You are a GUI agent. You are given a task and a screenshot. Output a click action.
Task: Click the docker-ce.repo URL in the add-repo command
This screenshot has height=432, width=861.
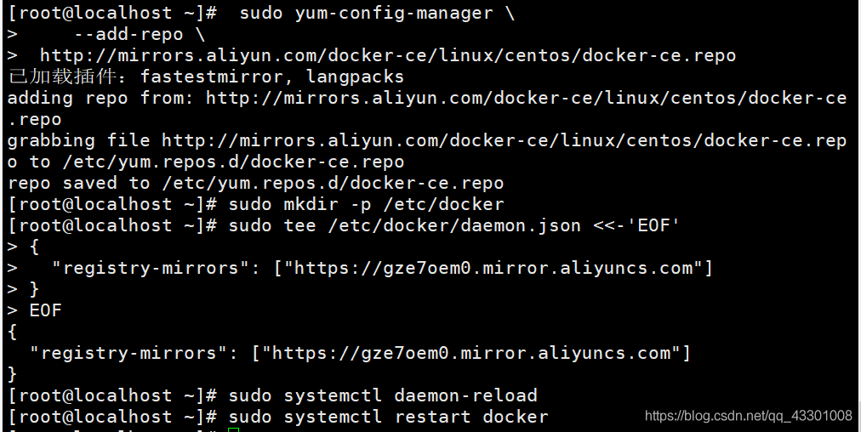[x=388, y=55]
